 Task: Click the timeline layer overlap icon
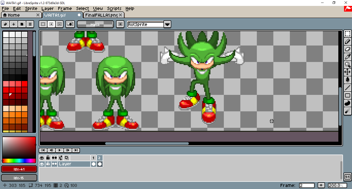tap(67, 158)
